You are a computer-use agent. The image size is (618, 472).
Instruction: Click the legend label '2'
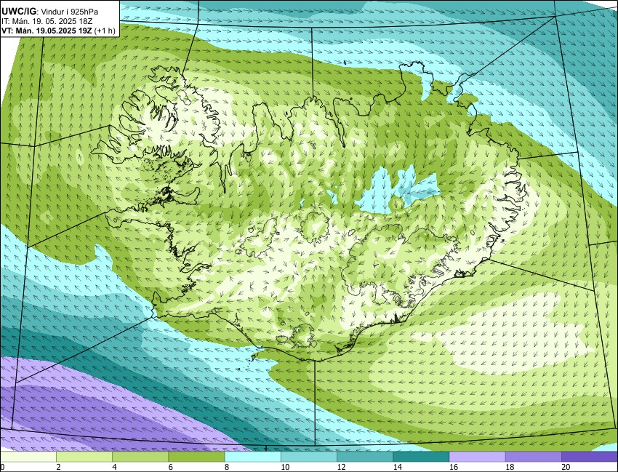click(x=58, y=467)
